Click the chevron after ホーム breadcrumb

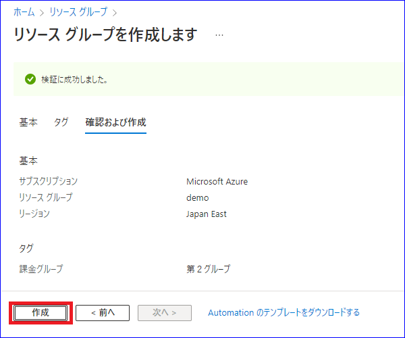pyautogui.click(x=42, y=13)
